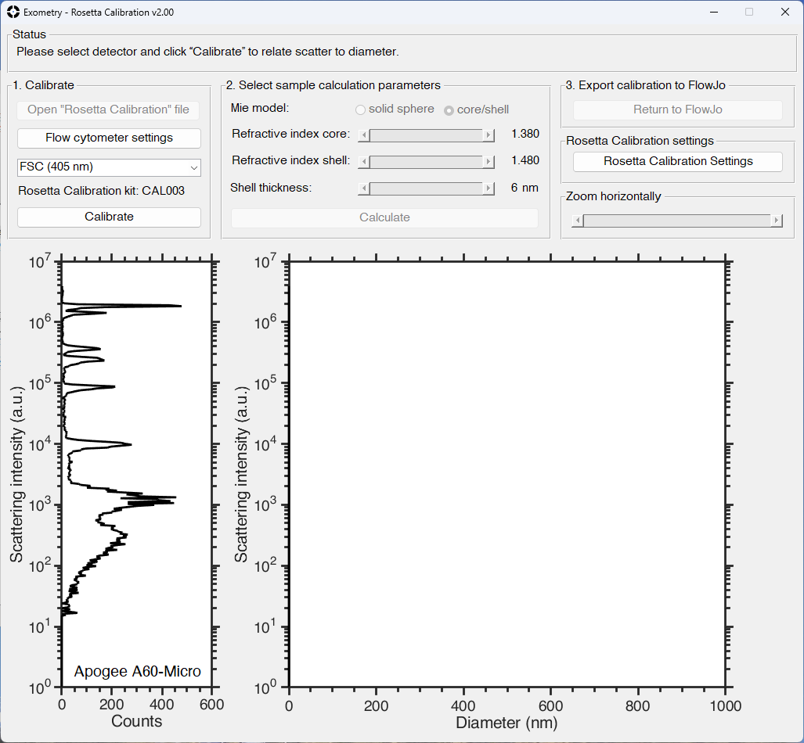Decrease Shell thickness with left arrow

pos(364,188)
